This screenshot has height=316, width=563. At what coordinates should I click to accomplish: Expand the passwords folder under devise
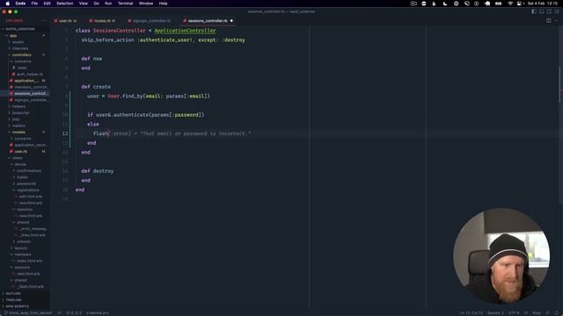click(26, 183)
